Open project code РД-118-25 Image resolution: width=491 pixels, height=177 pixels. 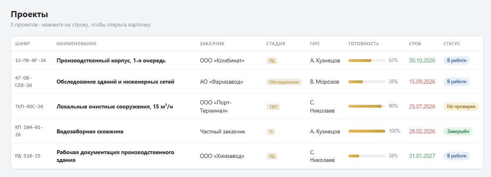click(x=28, y=156)
